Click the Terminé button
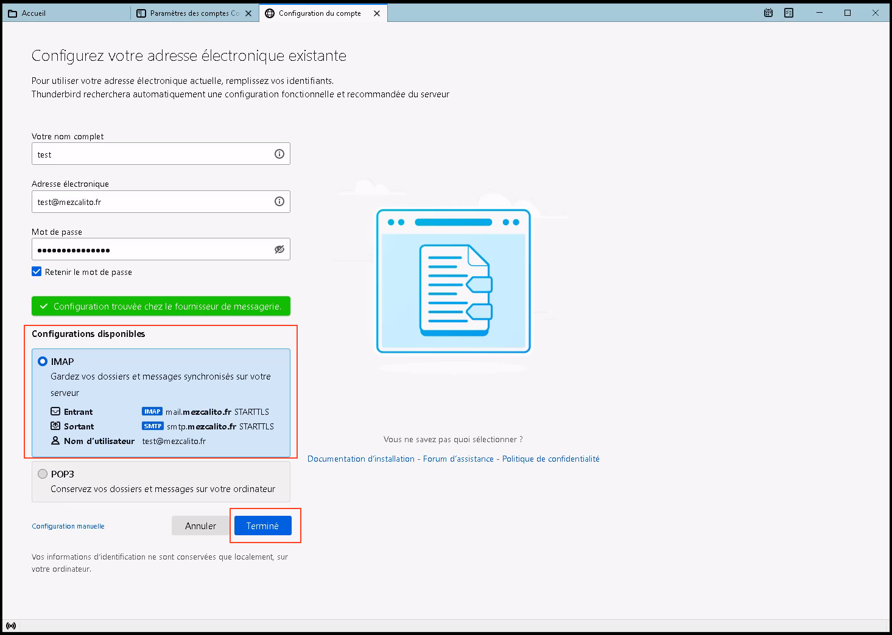Image resolution: width=892 pixels, height=635 pixels. 262,526
